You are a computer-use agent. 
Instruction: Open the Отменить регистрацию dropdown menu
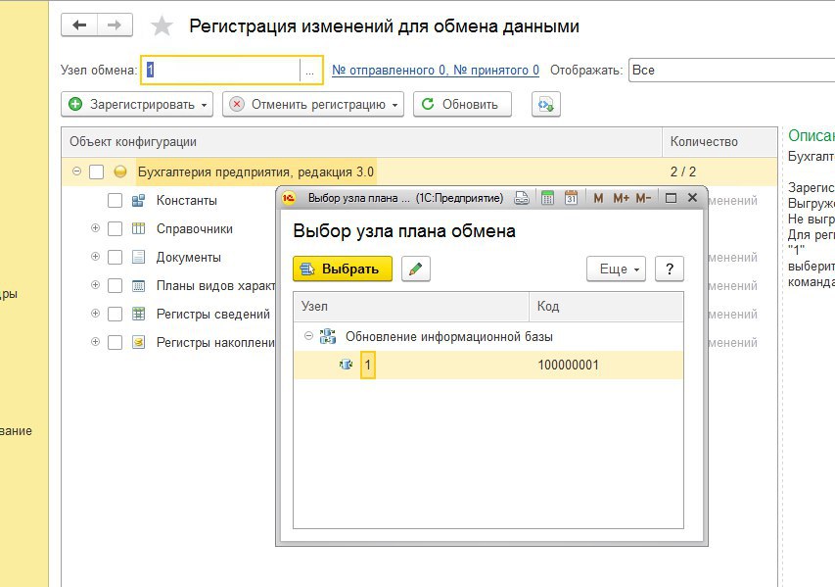point(313,104)
